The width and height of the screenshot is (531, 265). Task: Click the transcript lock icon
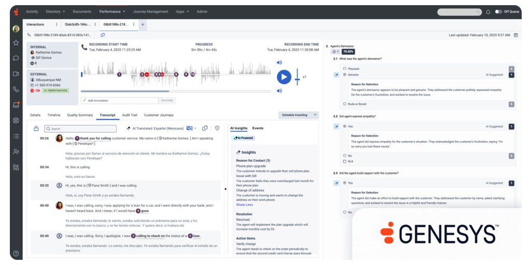[36, 128]
